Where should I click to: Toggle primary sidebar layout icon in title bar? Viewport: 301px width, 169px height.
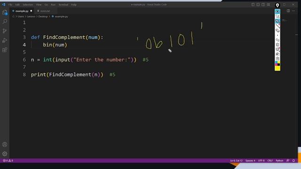[253, 5]
